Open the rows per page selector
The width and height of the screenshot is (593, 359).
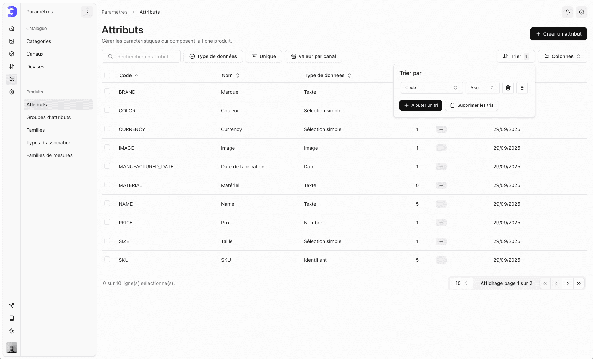(x=461, y=283)
